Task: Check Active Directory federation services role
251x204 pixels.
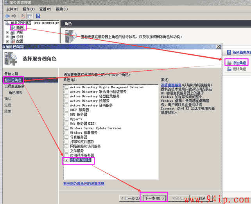Action: [x=66, y=91]
